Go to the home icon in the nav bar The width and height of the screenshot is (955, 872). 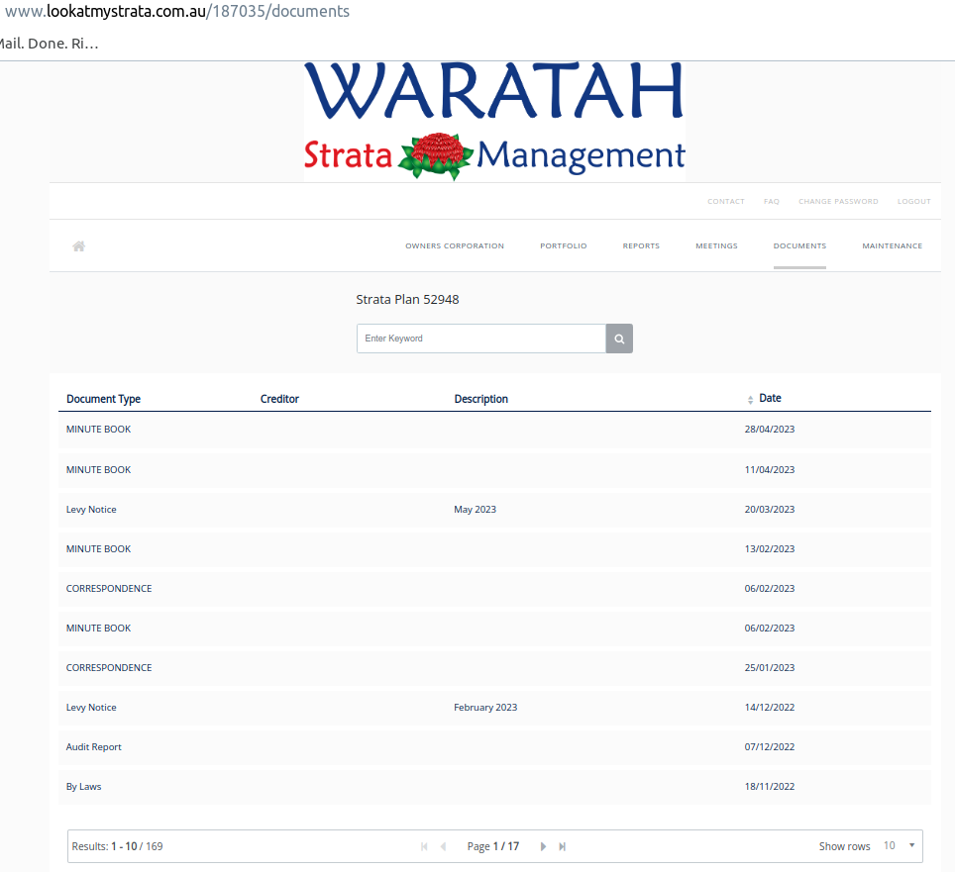[x=78, y=245]
